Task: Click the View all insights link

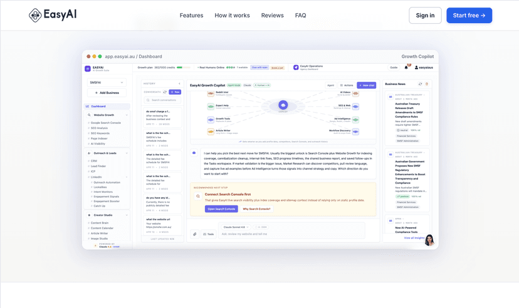Action: [414, 238]
